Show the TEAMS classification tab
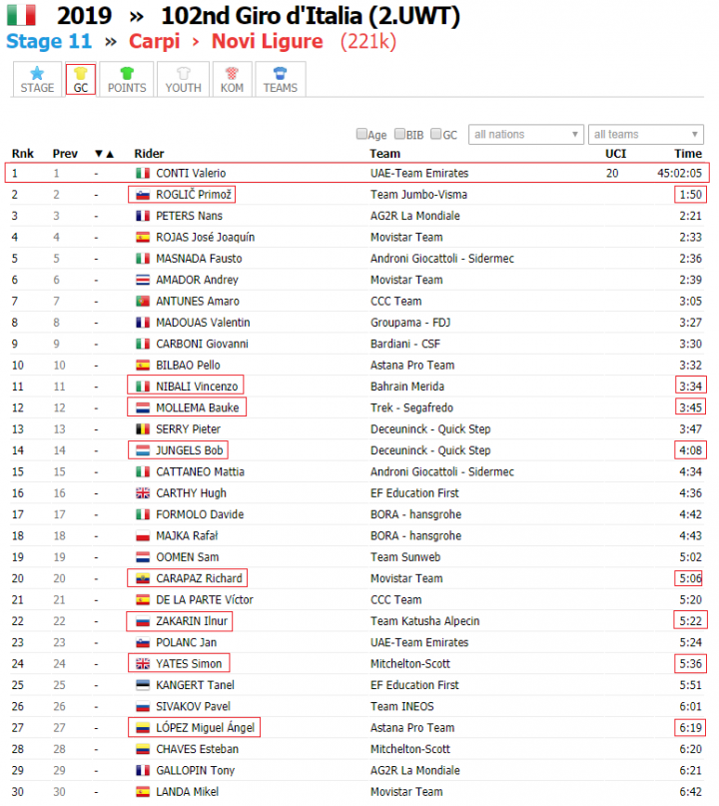This screenshot has width=719, height=806. (x=280, y=79)
